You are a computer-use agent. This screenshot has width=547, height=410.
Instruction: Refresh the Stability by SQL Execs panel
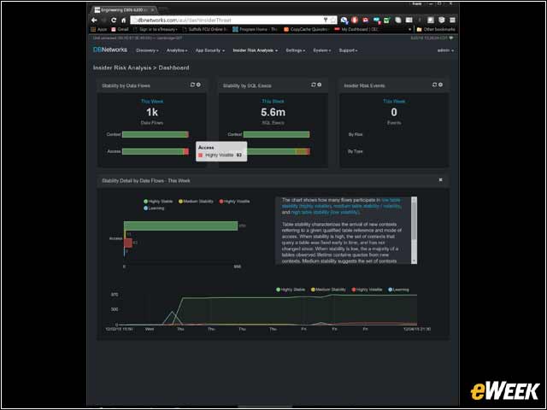click(314, 85)
